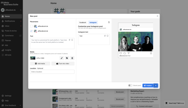Click the heart icon in Instagram preview
The height and width of the screenshot is (108, 188).
pyautogui.click(x=120, y=53)
